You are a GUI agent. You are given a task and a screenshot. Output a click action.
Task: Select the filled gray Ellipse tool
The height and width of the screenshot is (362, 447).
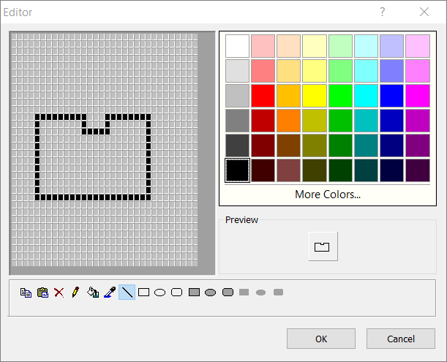(x=210, y=293)
